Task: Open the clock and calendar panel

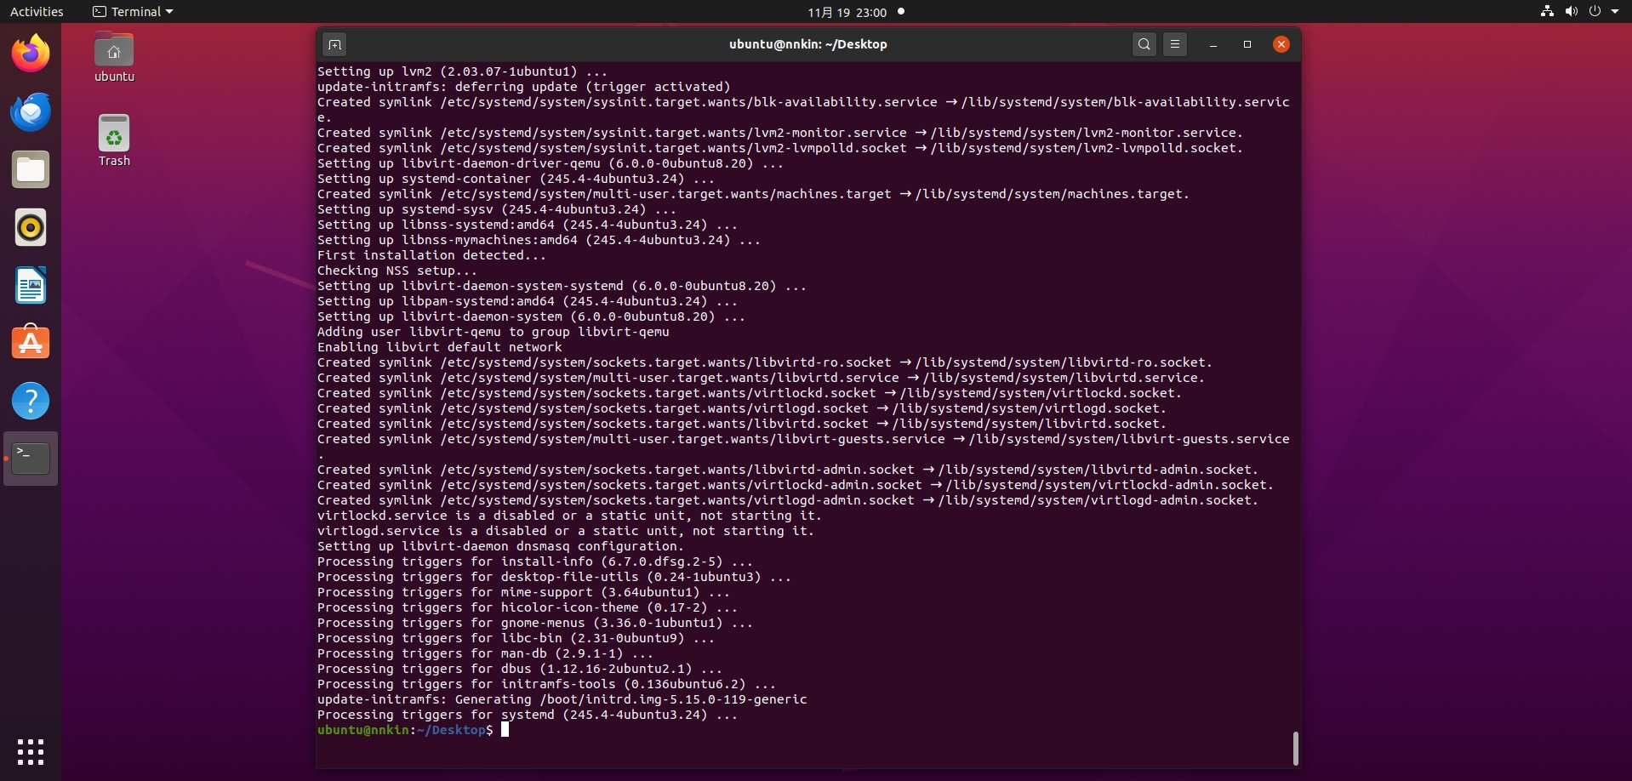Action: (x=847, y=12)
